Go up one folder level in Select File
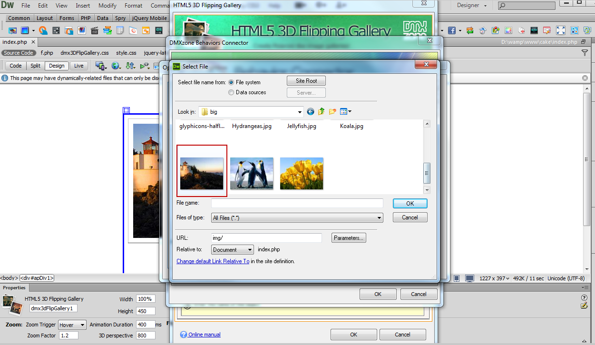The height and width of the screenshot is (345, 595). [322, 112]
